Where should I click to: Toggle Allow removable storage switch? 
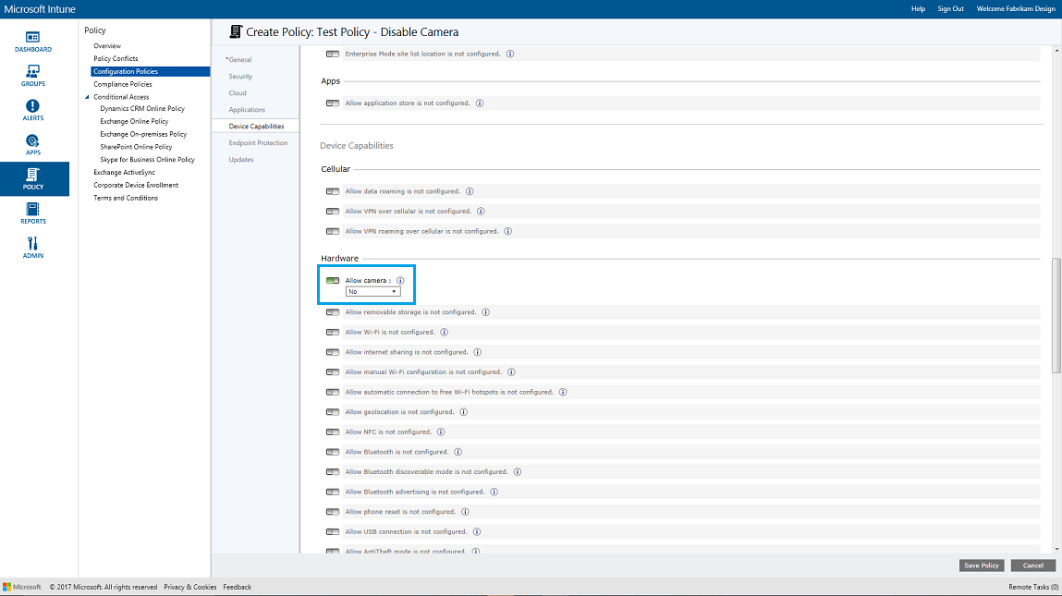[x=333, y=312]
